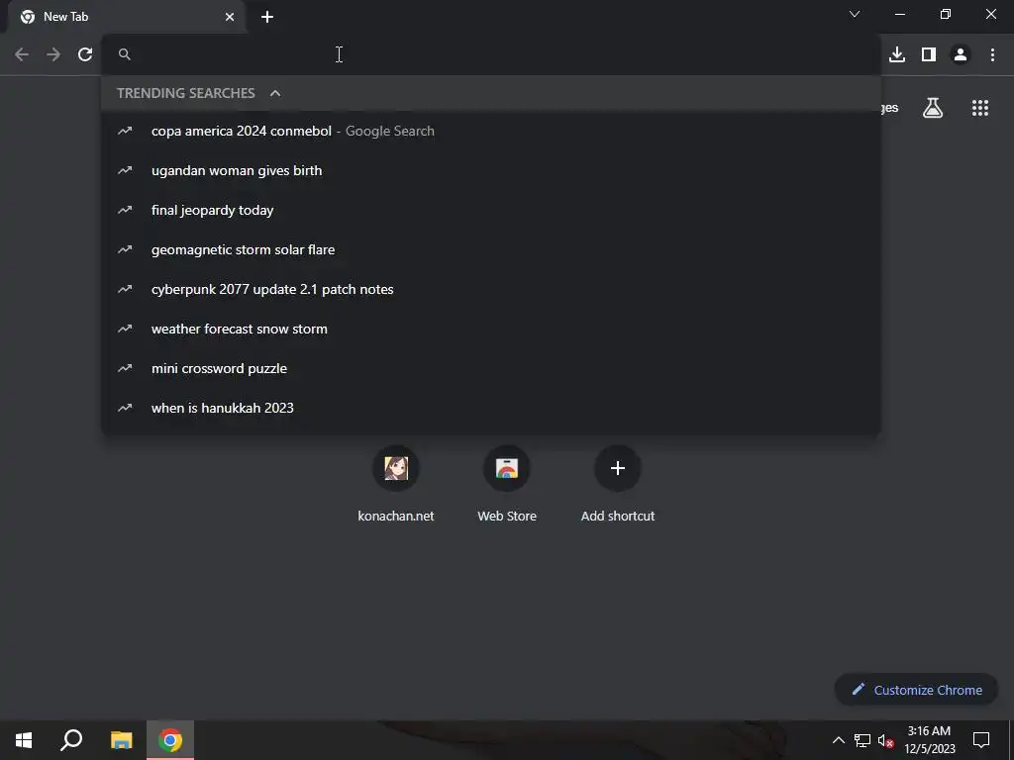Click Customize Chrome button
This screenshot has height=760, width=1014.
pyautogui.click(x=916, y=690)
